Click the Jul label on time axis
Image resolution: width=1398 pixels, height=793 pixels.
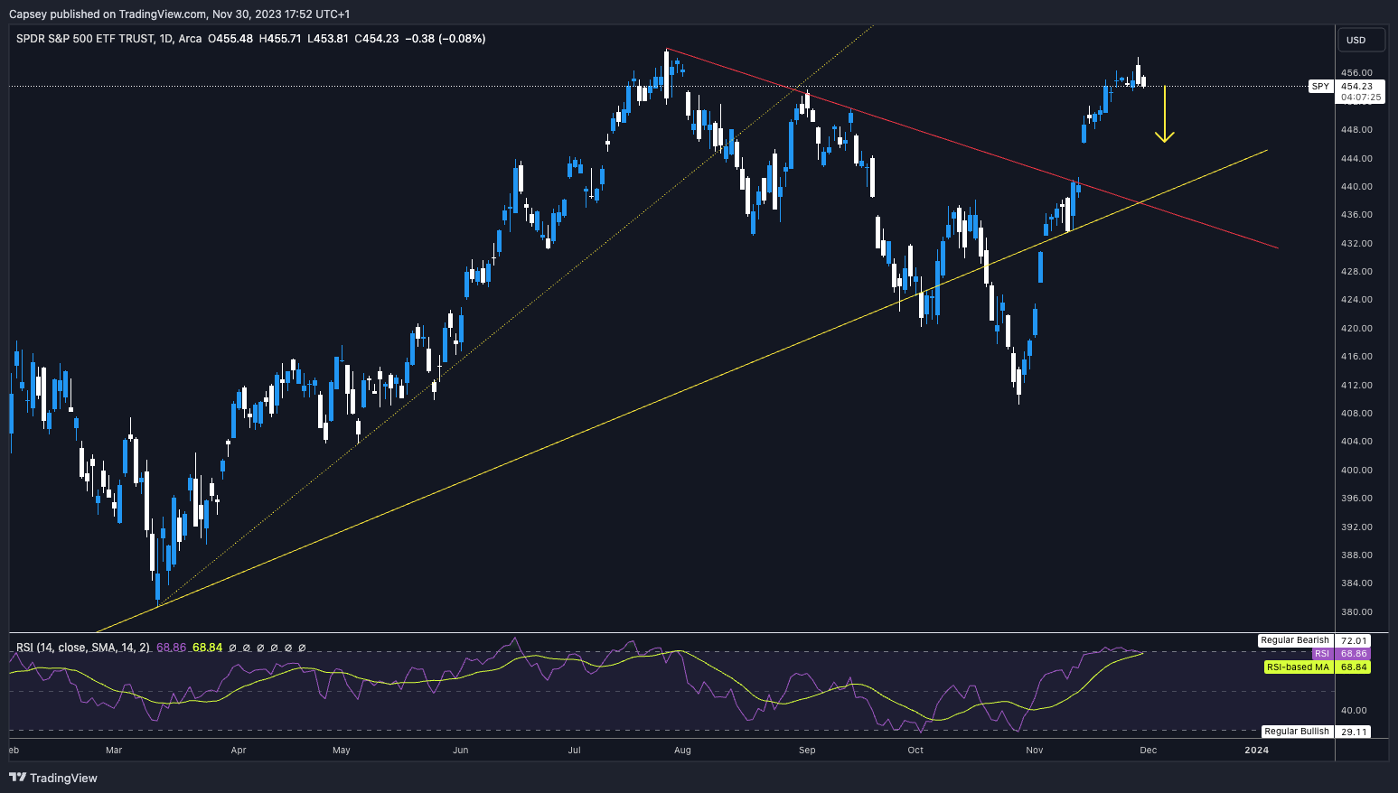click(575, 750)
